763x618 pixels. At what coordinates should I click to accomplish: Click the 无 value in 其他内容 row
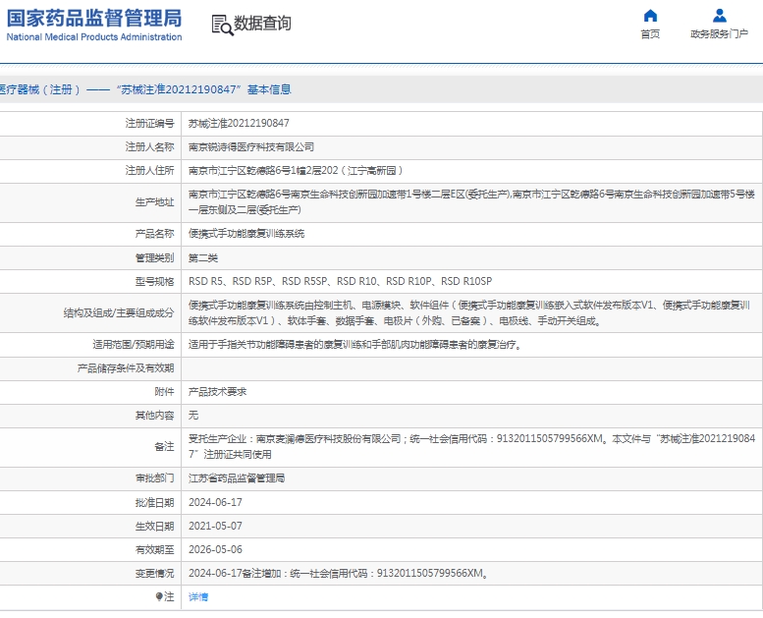click(x=193, y=416)
